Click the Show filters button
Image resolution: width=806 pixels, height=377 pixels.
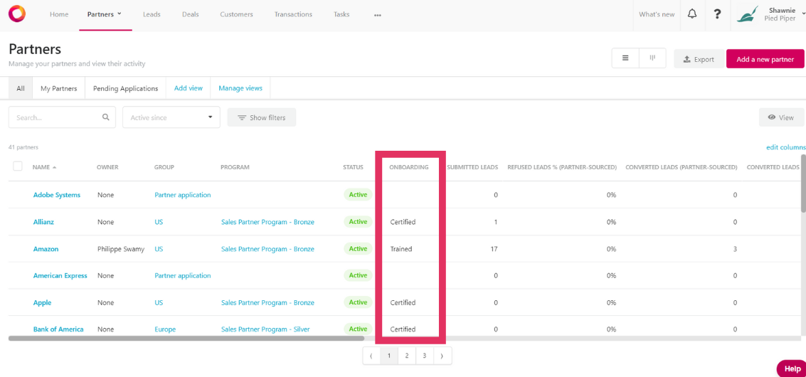(x=262, y=117)
